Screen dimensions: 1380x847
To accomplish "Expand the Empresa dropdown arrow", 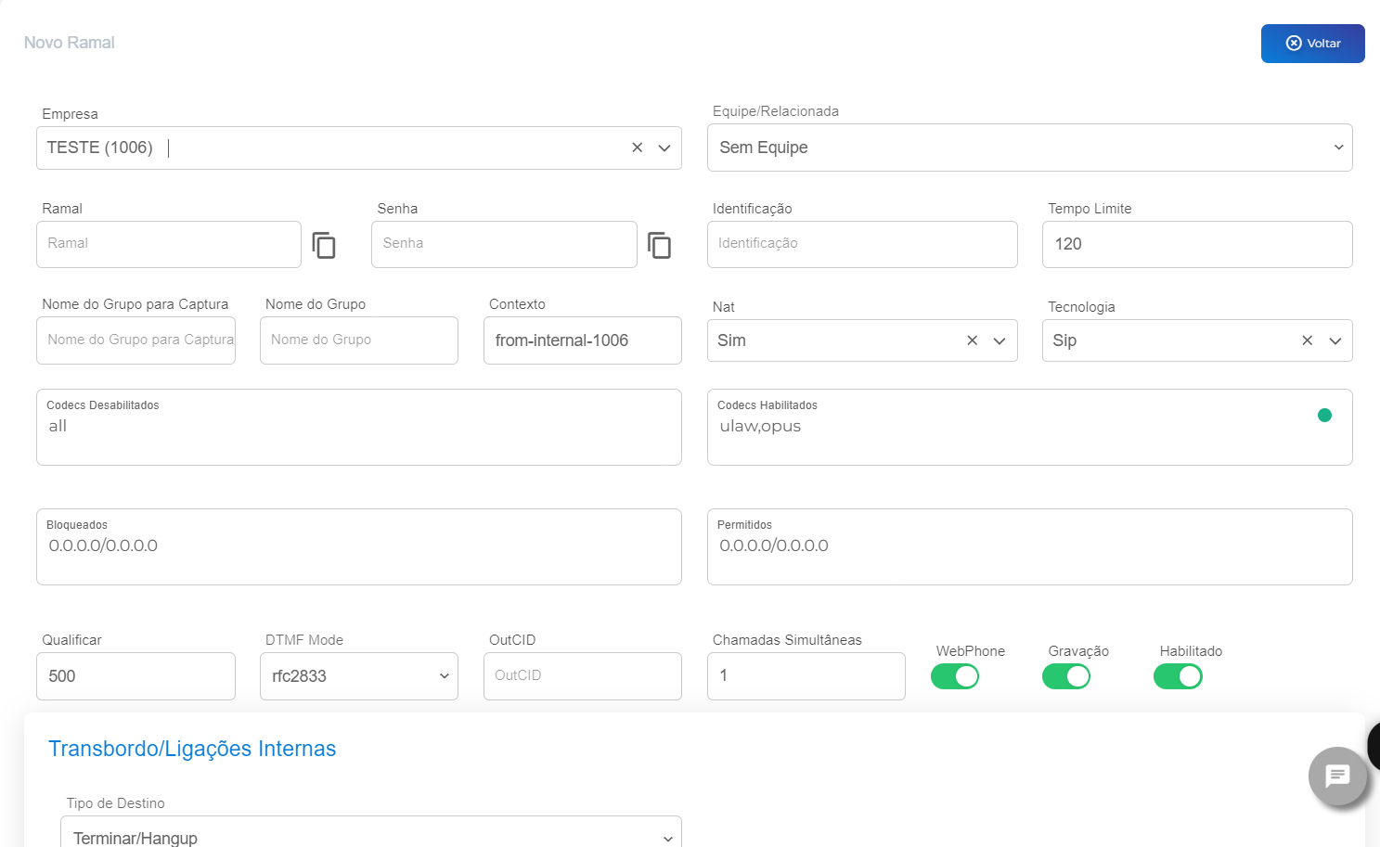I will coord(664,148).
